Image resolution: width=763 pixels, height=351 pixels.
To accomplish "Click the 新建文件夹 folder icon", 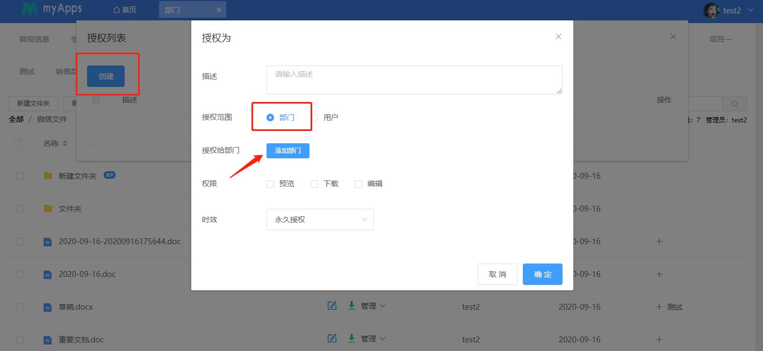I will tap(48, 176).
